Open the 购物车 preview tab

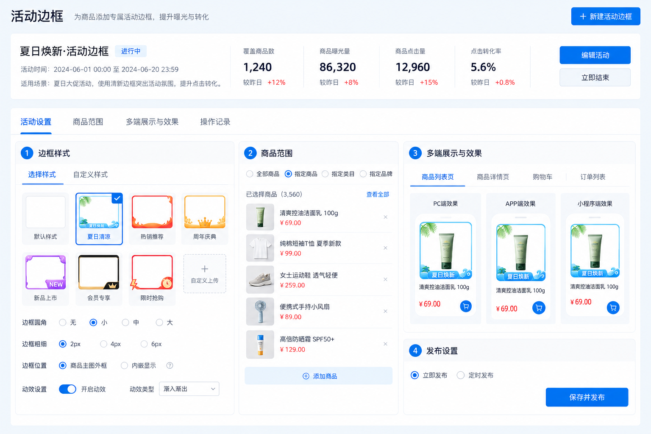pos(542,177)
